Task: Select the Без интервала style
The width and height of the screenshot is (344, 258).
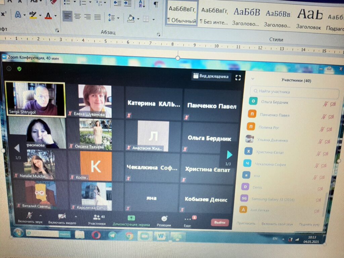Action: tap(214, 15)
